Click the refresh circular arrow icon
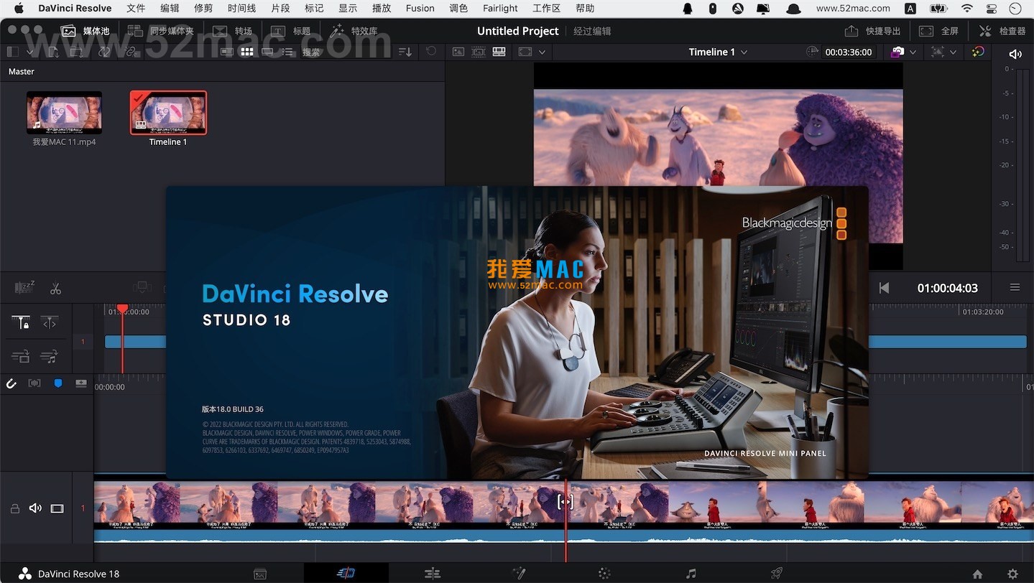1034x583 pixels. point(431,52)
